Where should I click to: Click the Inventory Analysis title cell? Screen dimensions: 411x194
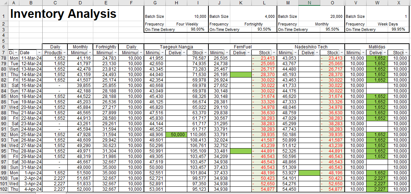click(x=63, y=13)
